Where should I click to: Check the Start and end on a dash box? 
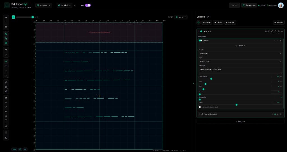click(200, 107)
